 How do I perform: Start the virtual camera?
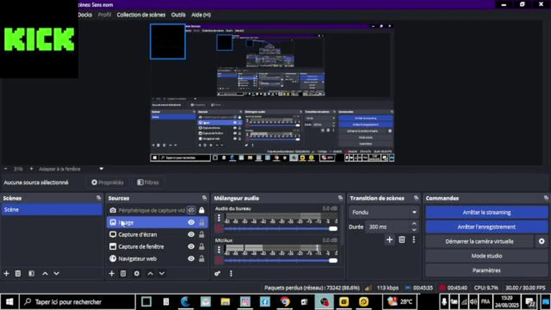coord(479,242)
